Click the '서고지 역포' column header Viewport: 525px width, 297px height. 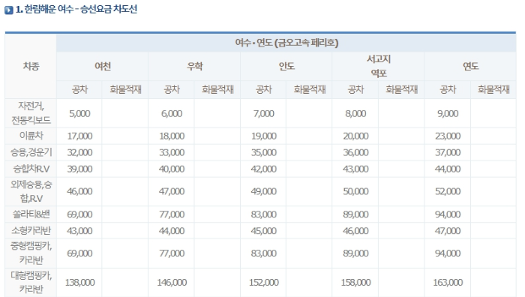[378, 66]
